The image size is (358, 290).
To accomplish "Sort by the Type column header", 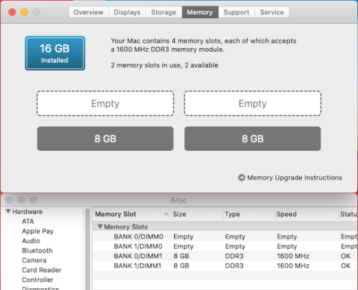I will pyautogui.click(x=249, y=214).
